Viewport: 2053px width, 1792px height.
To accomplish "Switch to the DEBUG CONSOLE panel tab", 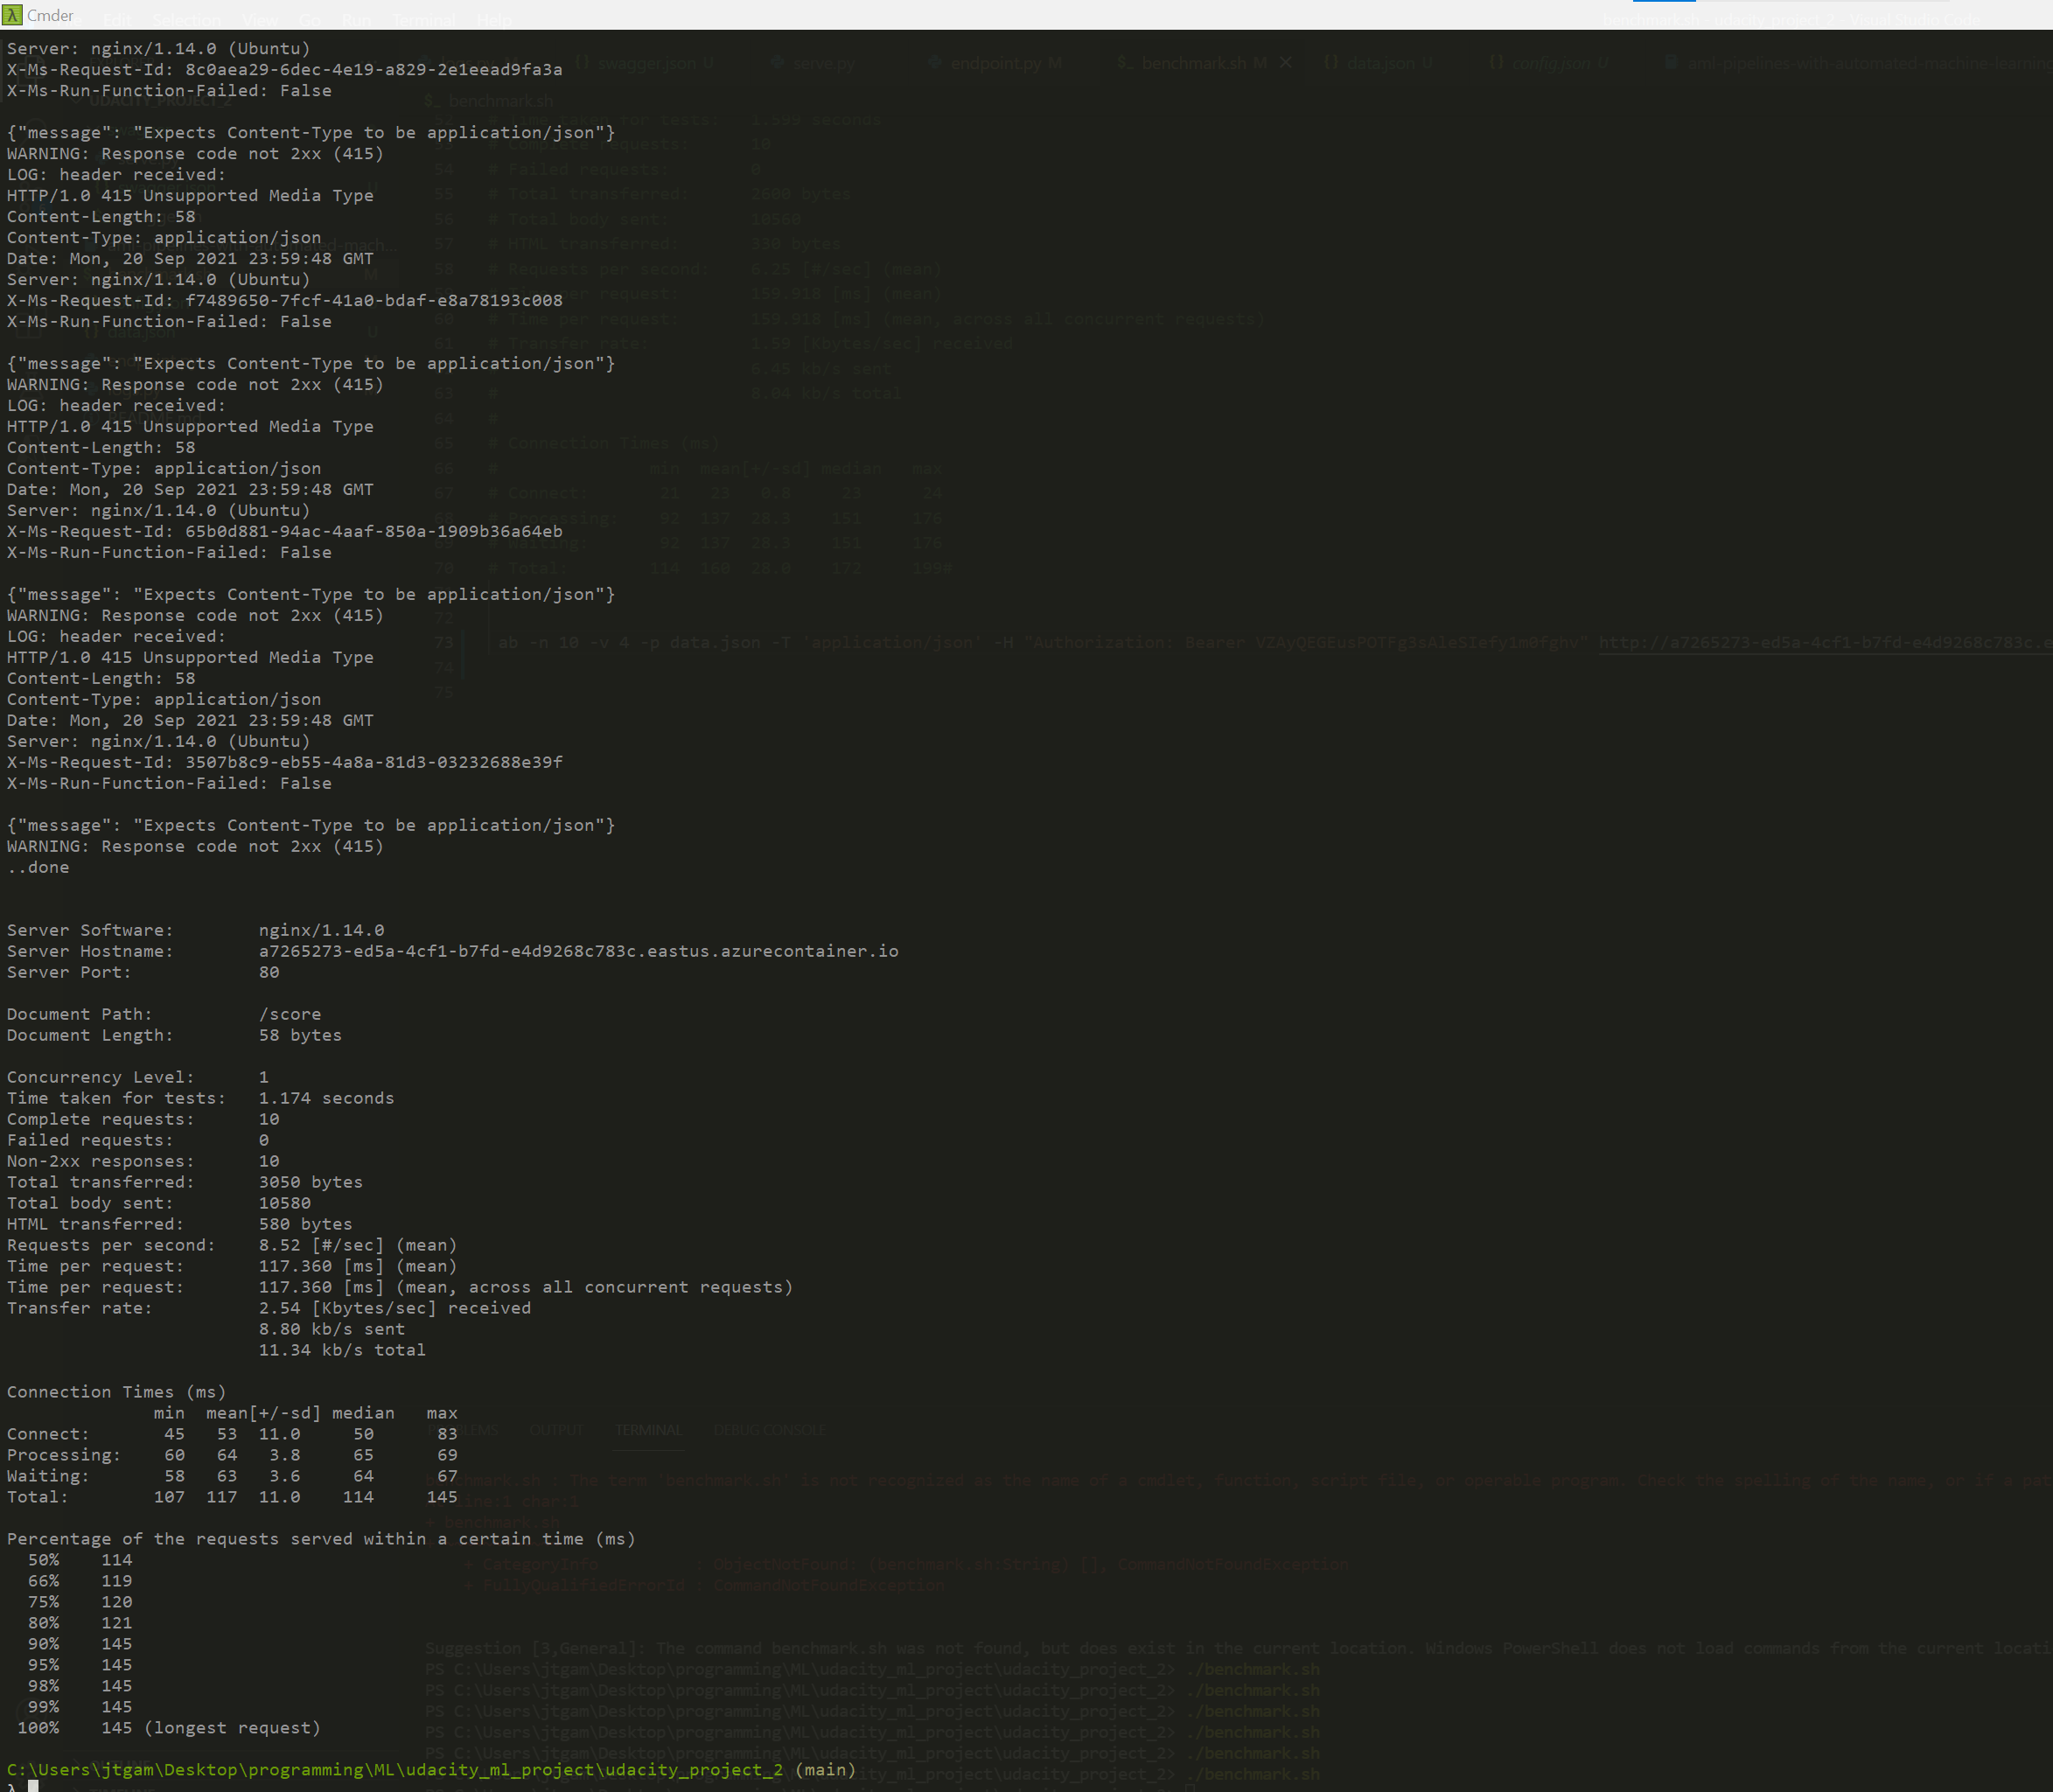I will pos(768,1430).
